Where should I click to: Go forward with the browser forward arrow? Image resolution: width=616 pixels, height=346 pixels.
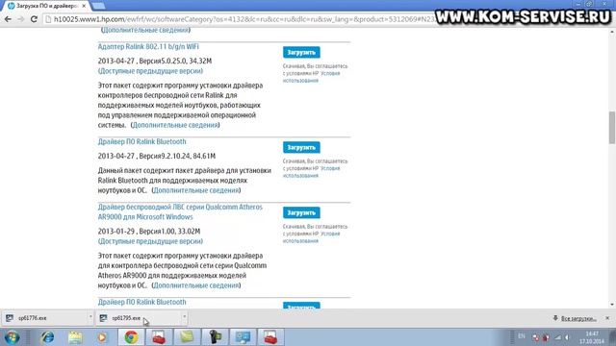point(21,19)
